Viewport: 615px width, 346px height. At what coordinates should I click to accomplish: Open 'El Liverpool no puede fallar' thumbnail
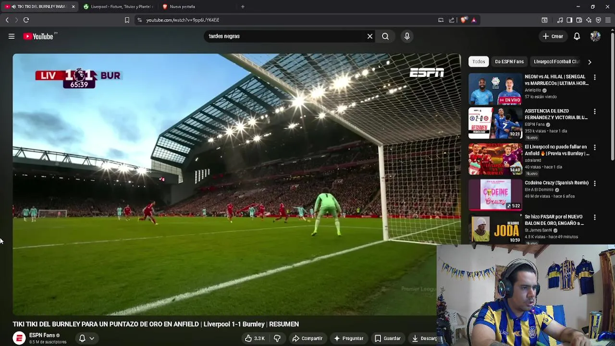495,159
